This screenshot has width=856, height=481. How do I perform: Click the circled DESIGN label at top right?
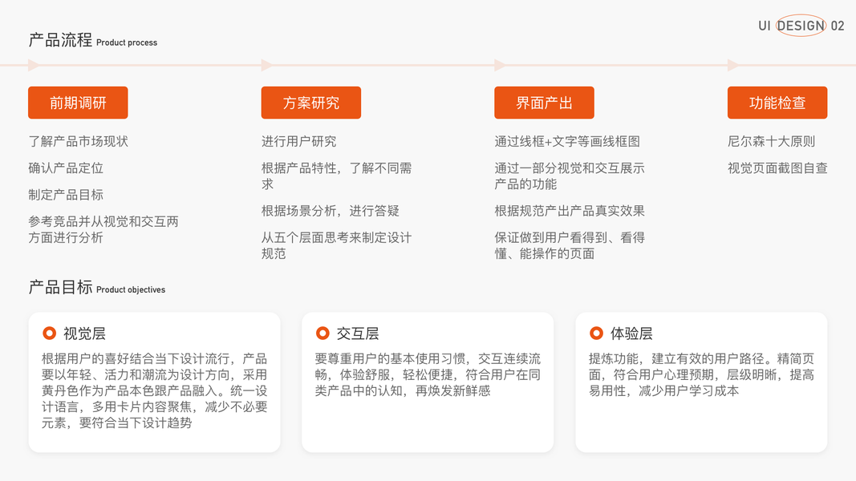(x=801, y=26)
